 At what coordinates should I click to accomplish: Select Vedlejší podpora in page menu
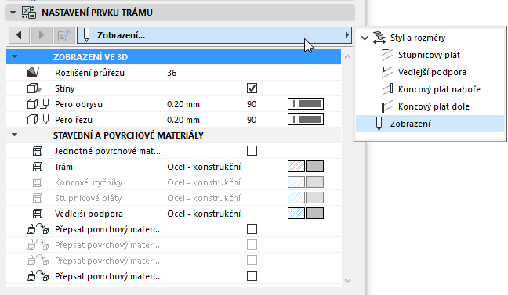click(x=432, y=72)
